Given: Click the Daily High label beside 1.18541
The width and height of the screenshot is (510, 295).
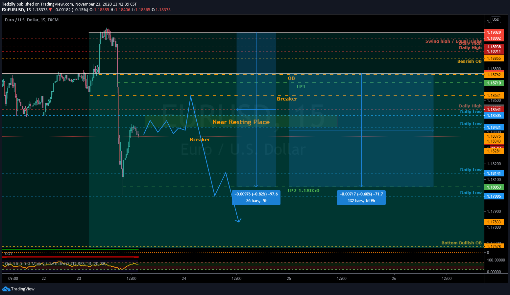Looking at the screenshot, I should click(x=470, y=106).
